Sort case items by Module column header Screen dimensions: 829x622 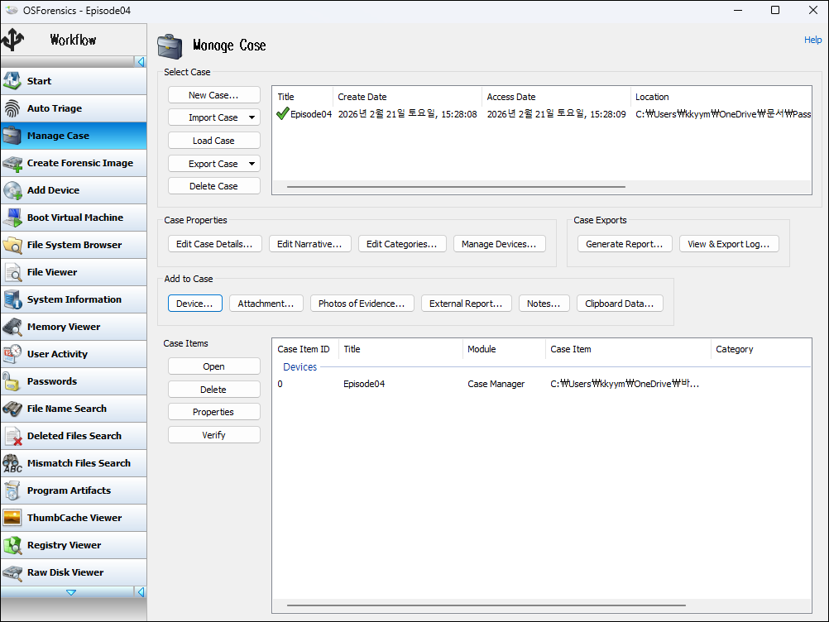[504, 349]
